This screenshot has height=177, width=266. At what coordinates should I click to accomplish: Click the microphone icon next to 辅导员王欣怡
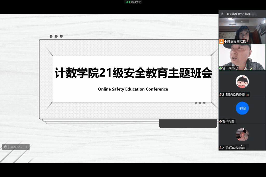pyautogui.click(x=225, y=42)
